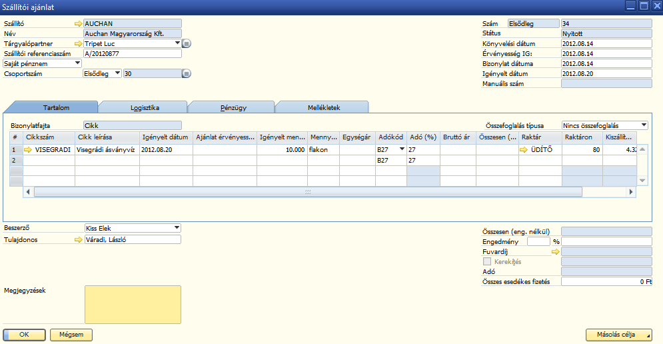Click the Összes esedékes fizetés 0 Ft field
Image resolution: width=663 pixels, height=344 pixels.
[x=606, y=282]
